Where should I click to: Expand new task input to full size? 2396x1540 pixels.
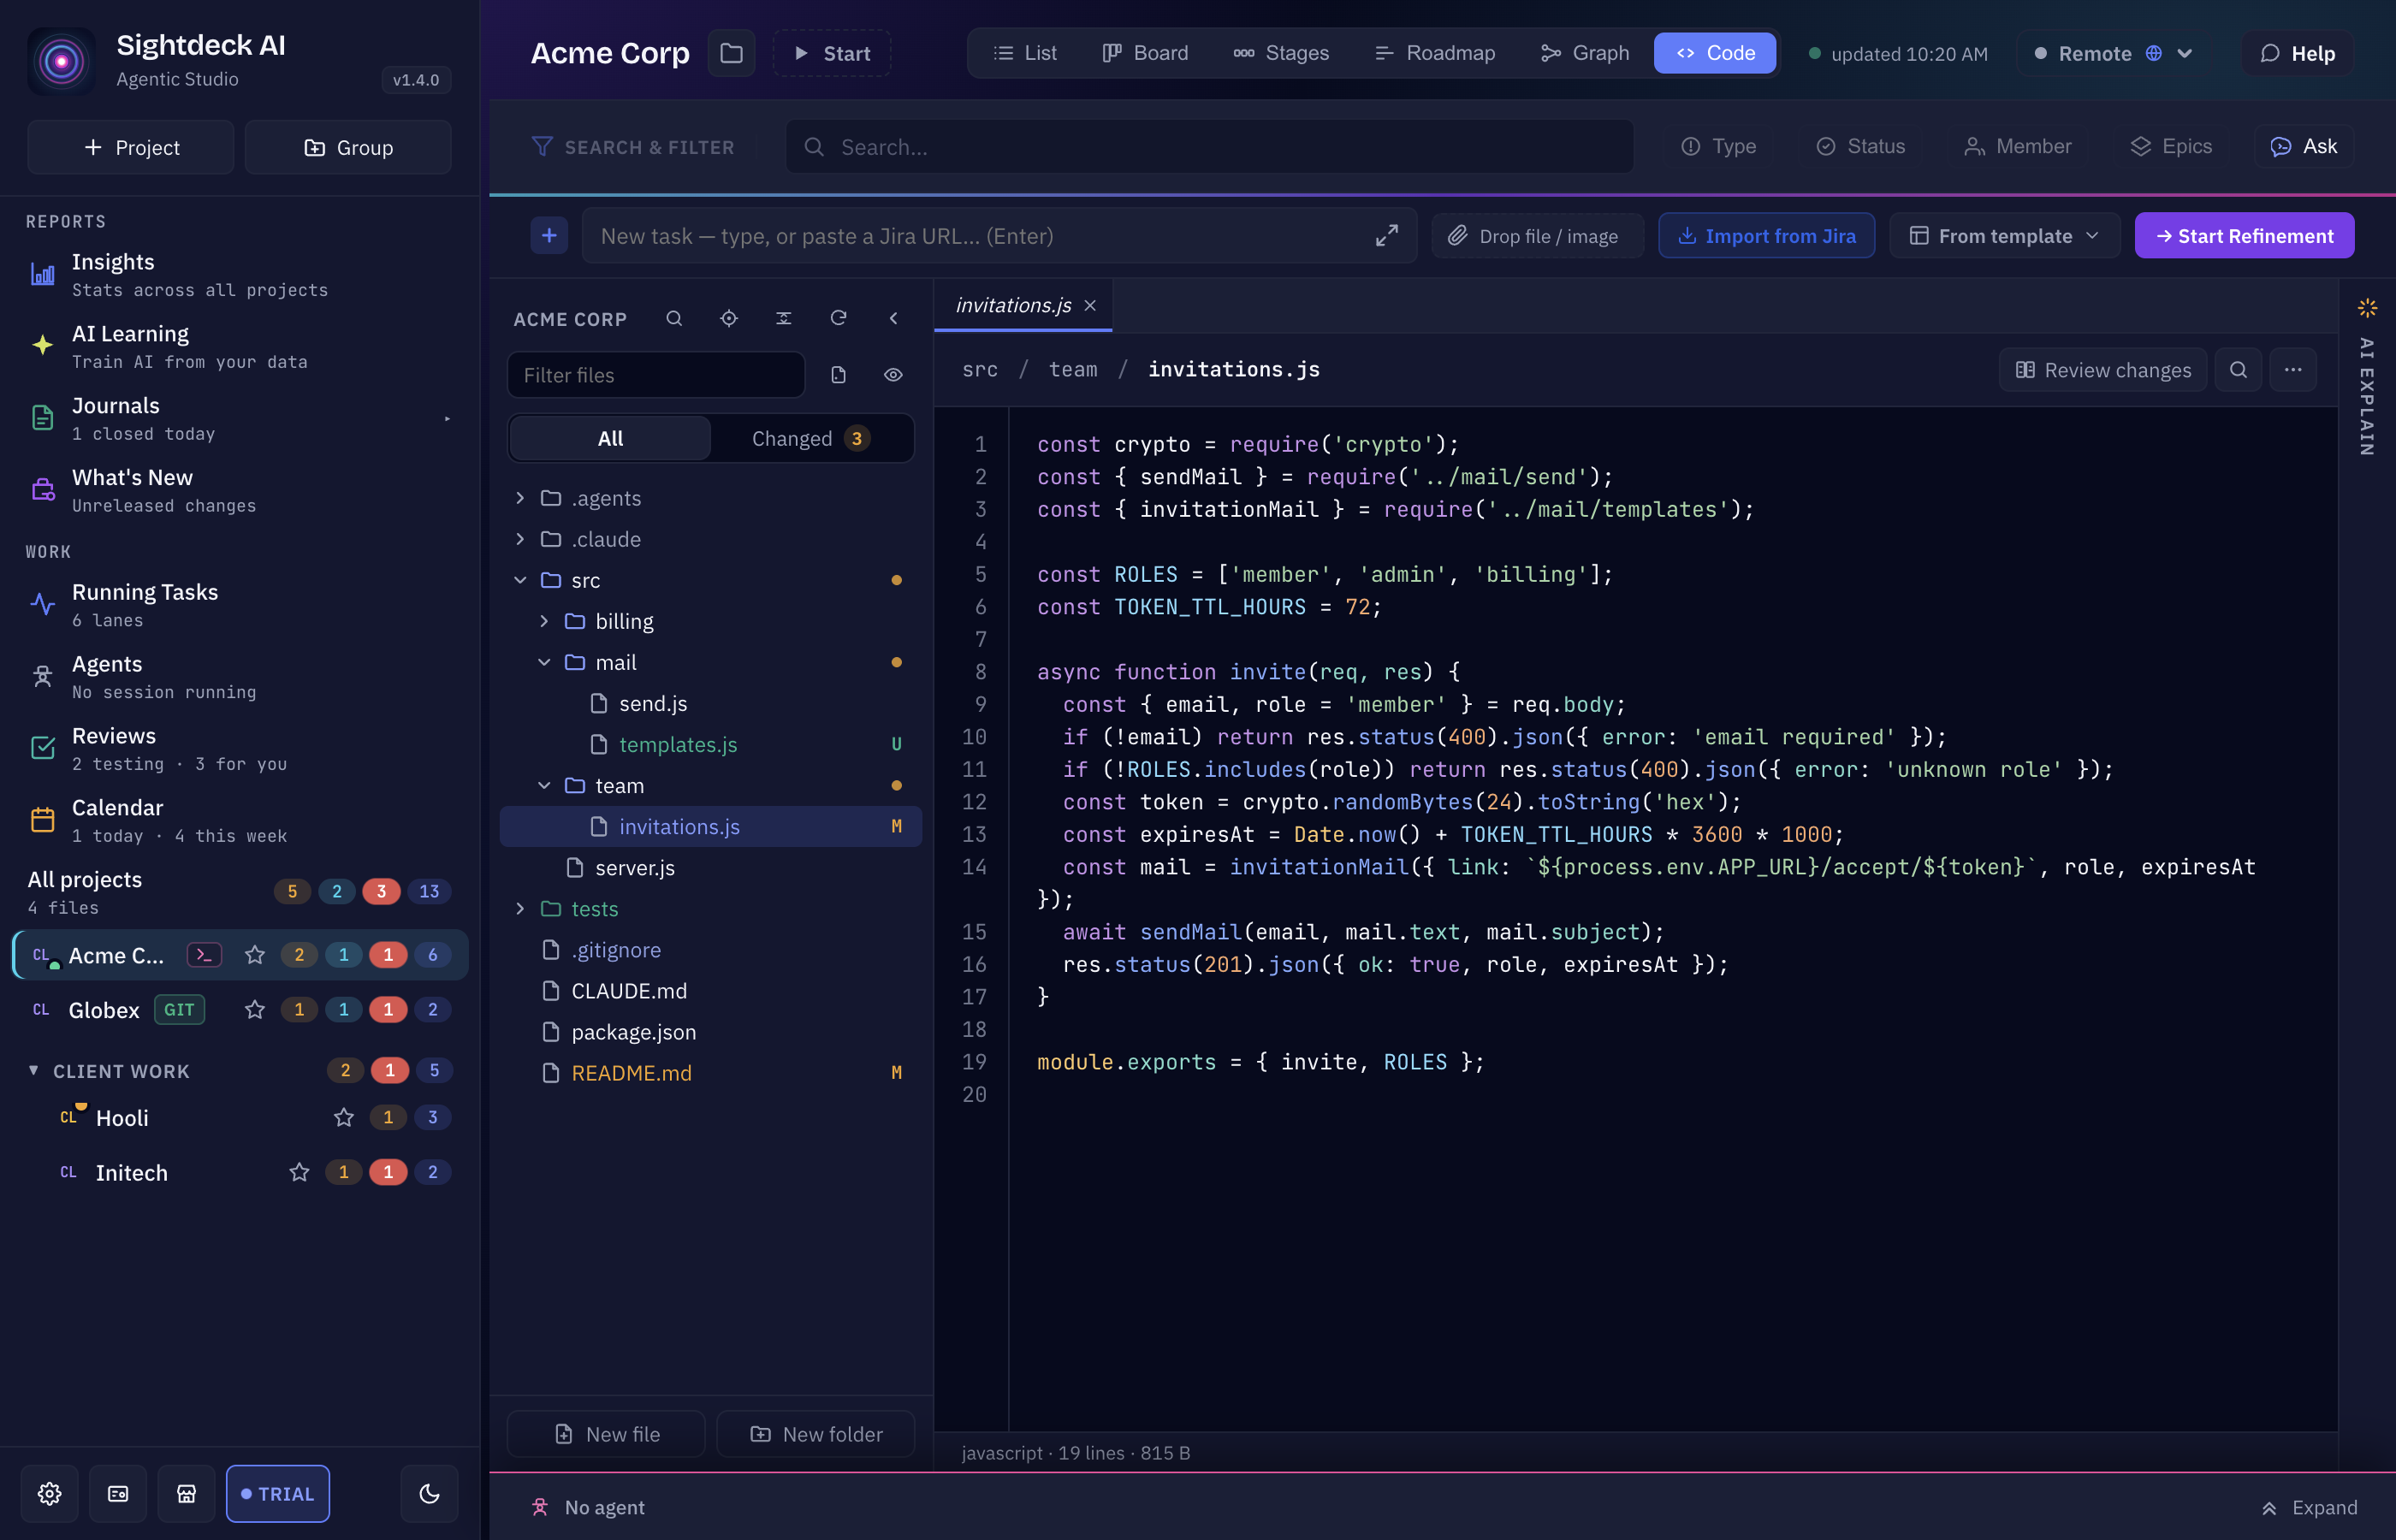coord(1386,236)
